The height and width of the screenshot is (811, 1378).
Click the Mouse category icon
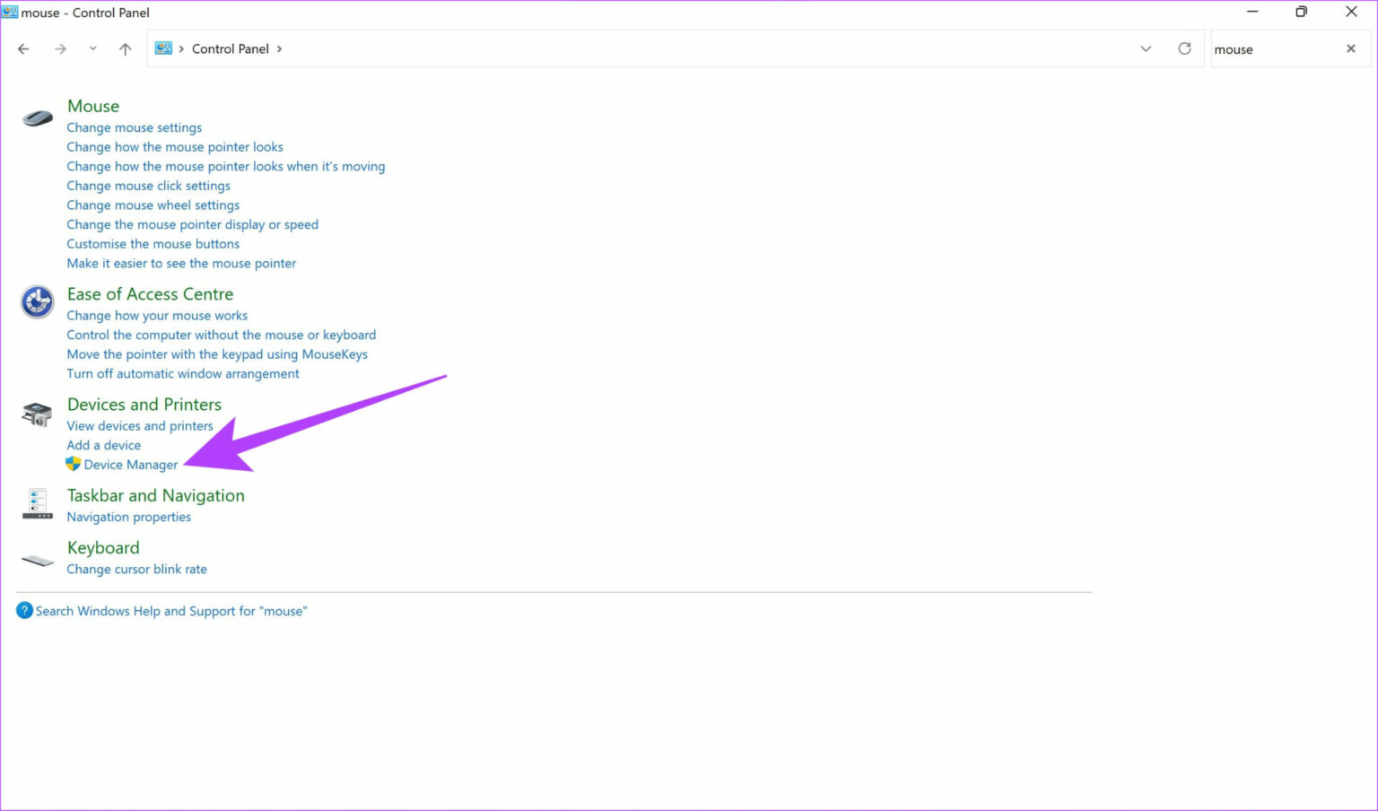[x=36, y=117]
